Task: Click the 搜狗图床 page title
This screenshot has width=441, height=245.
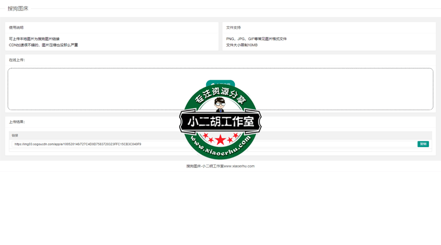Action: (x=18, y=9)
